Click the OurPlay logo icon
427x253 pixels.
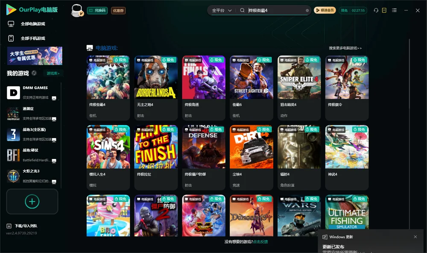pos(11,9)
